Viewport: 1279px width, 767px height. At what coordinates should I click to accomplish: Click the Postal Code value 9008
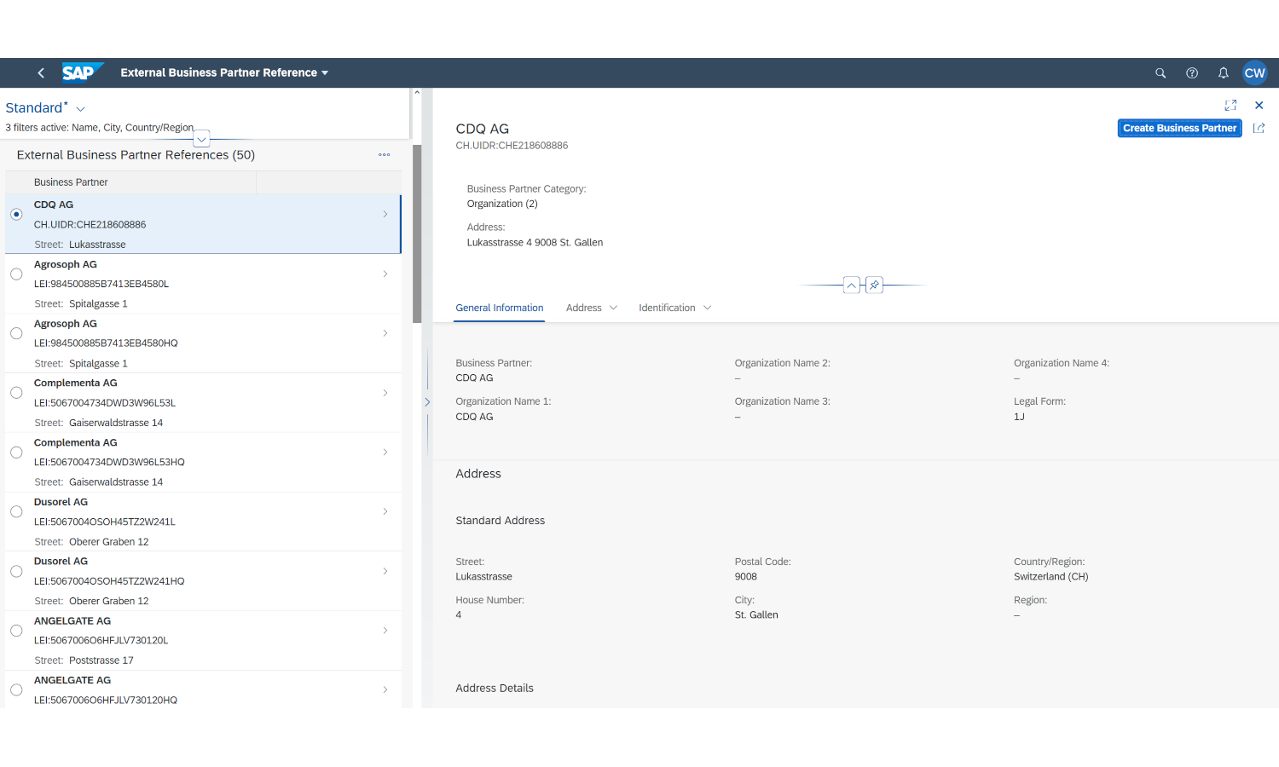746,577
